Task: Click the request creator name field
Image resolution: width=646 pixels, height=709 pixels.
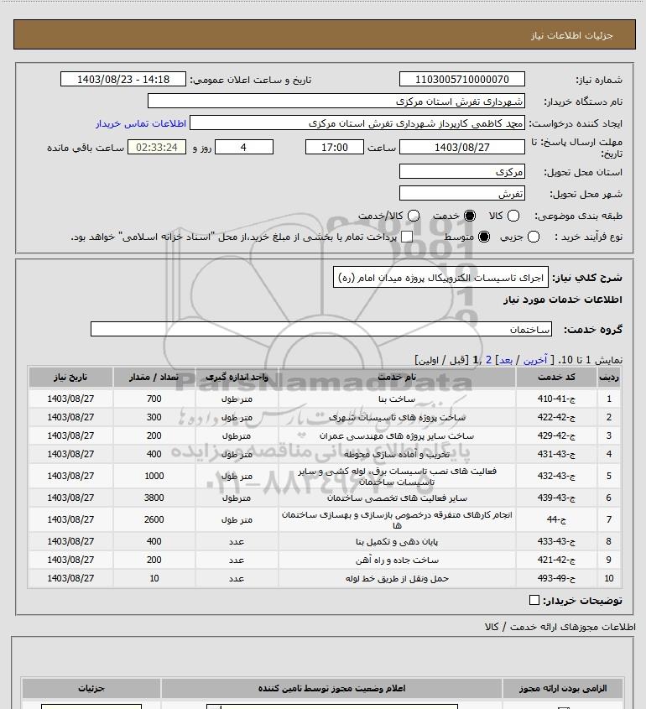Action: [x=357, y=123]
